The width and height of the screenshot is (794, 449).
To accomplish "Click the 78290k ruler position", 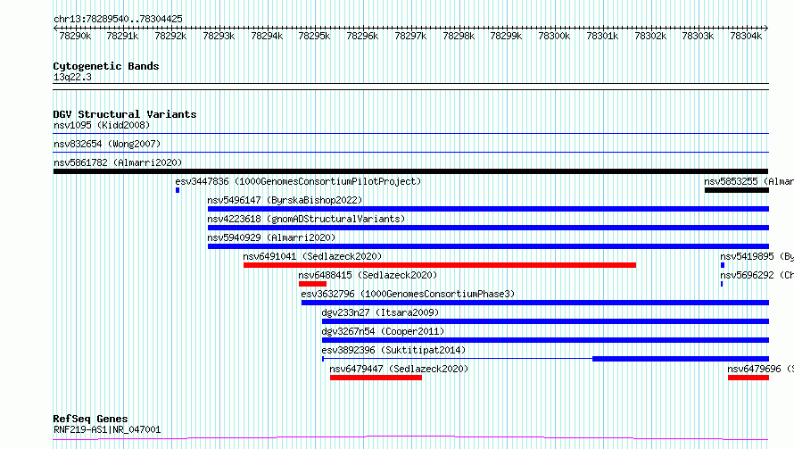I will pos(75,36).
